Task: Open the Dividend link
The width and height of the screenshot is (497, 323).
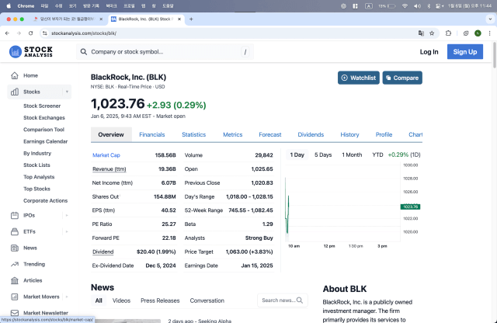Action: [103, 252]
